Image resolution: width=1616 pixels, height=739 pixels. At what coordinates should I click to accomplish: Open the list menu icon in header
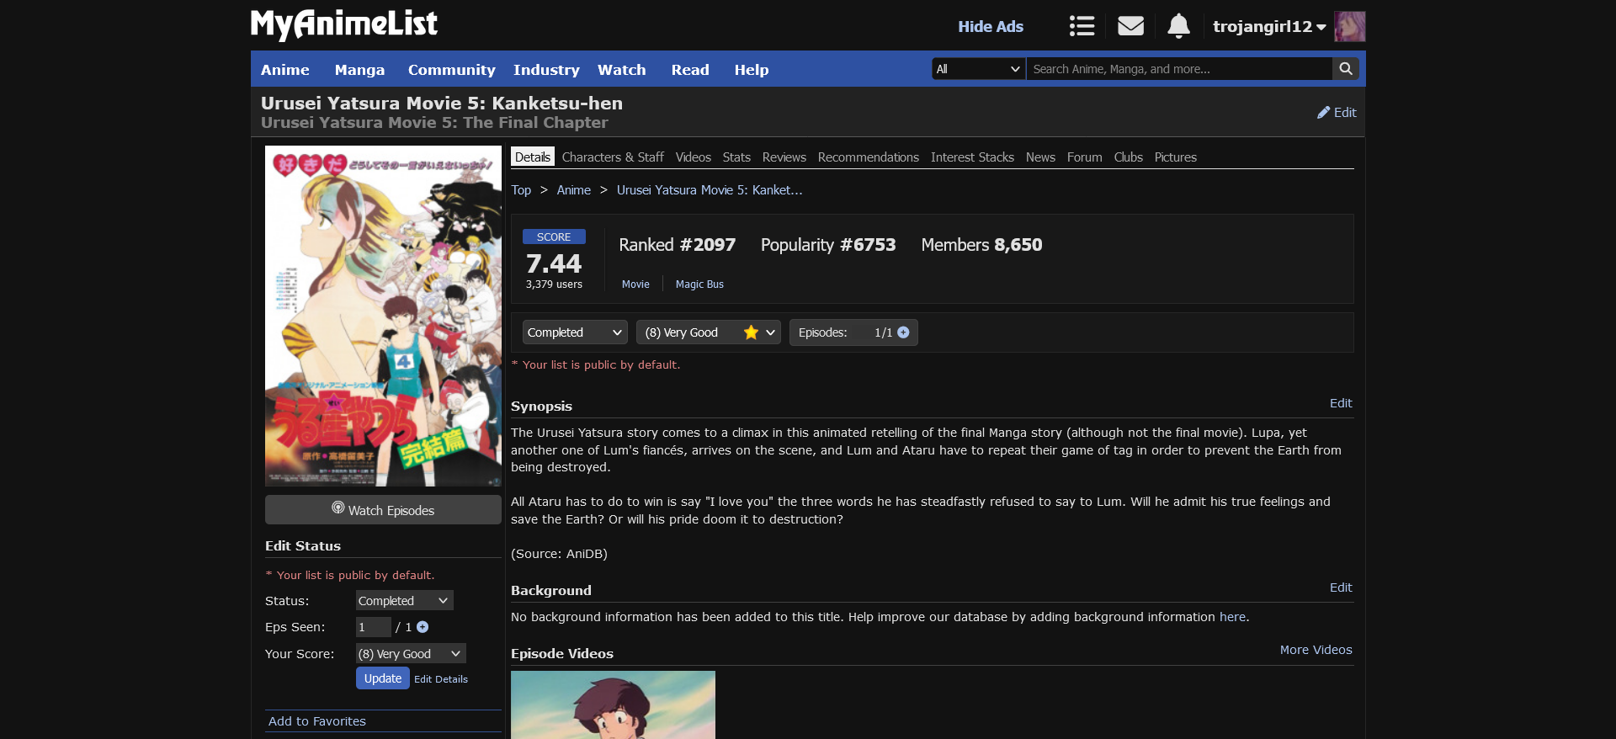1082,26
